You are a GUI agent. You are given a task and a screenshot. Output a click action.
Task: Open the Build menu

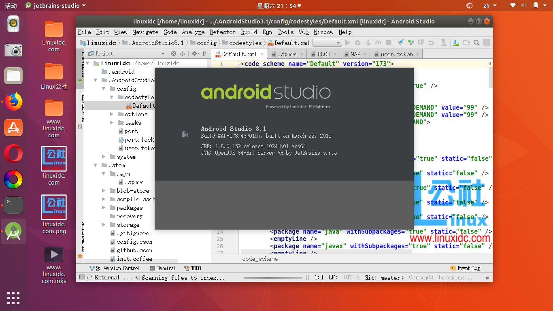(x=249, y=32)
